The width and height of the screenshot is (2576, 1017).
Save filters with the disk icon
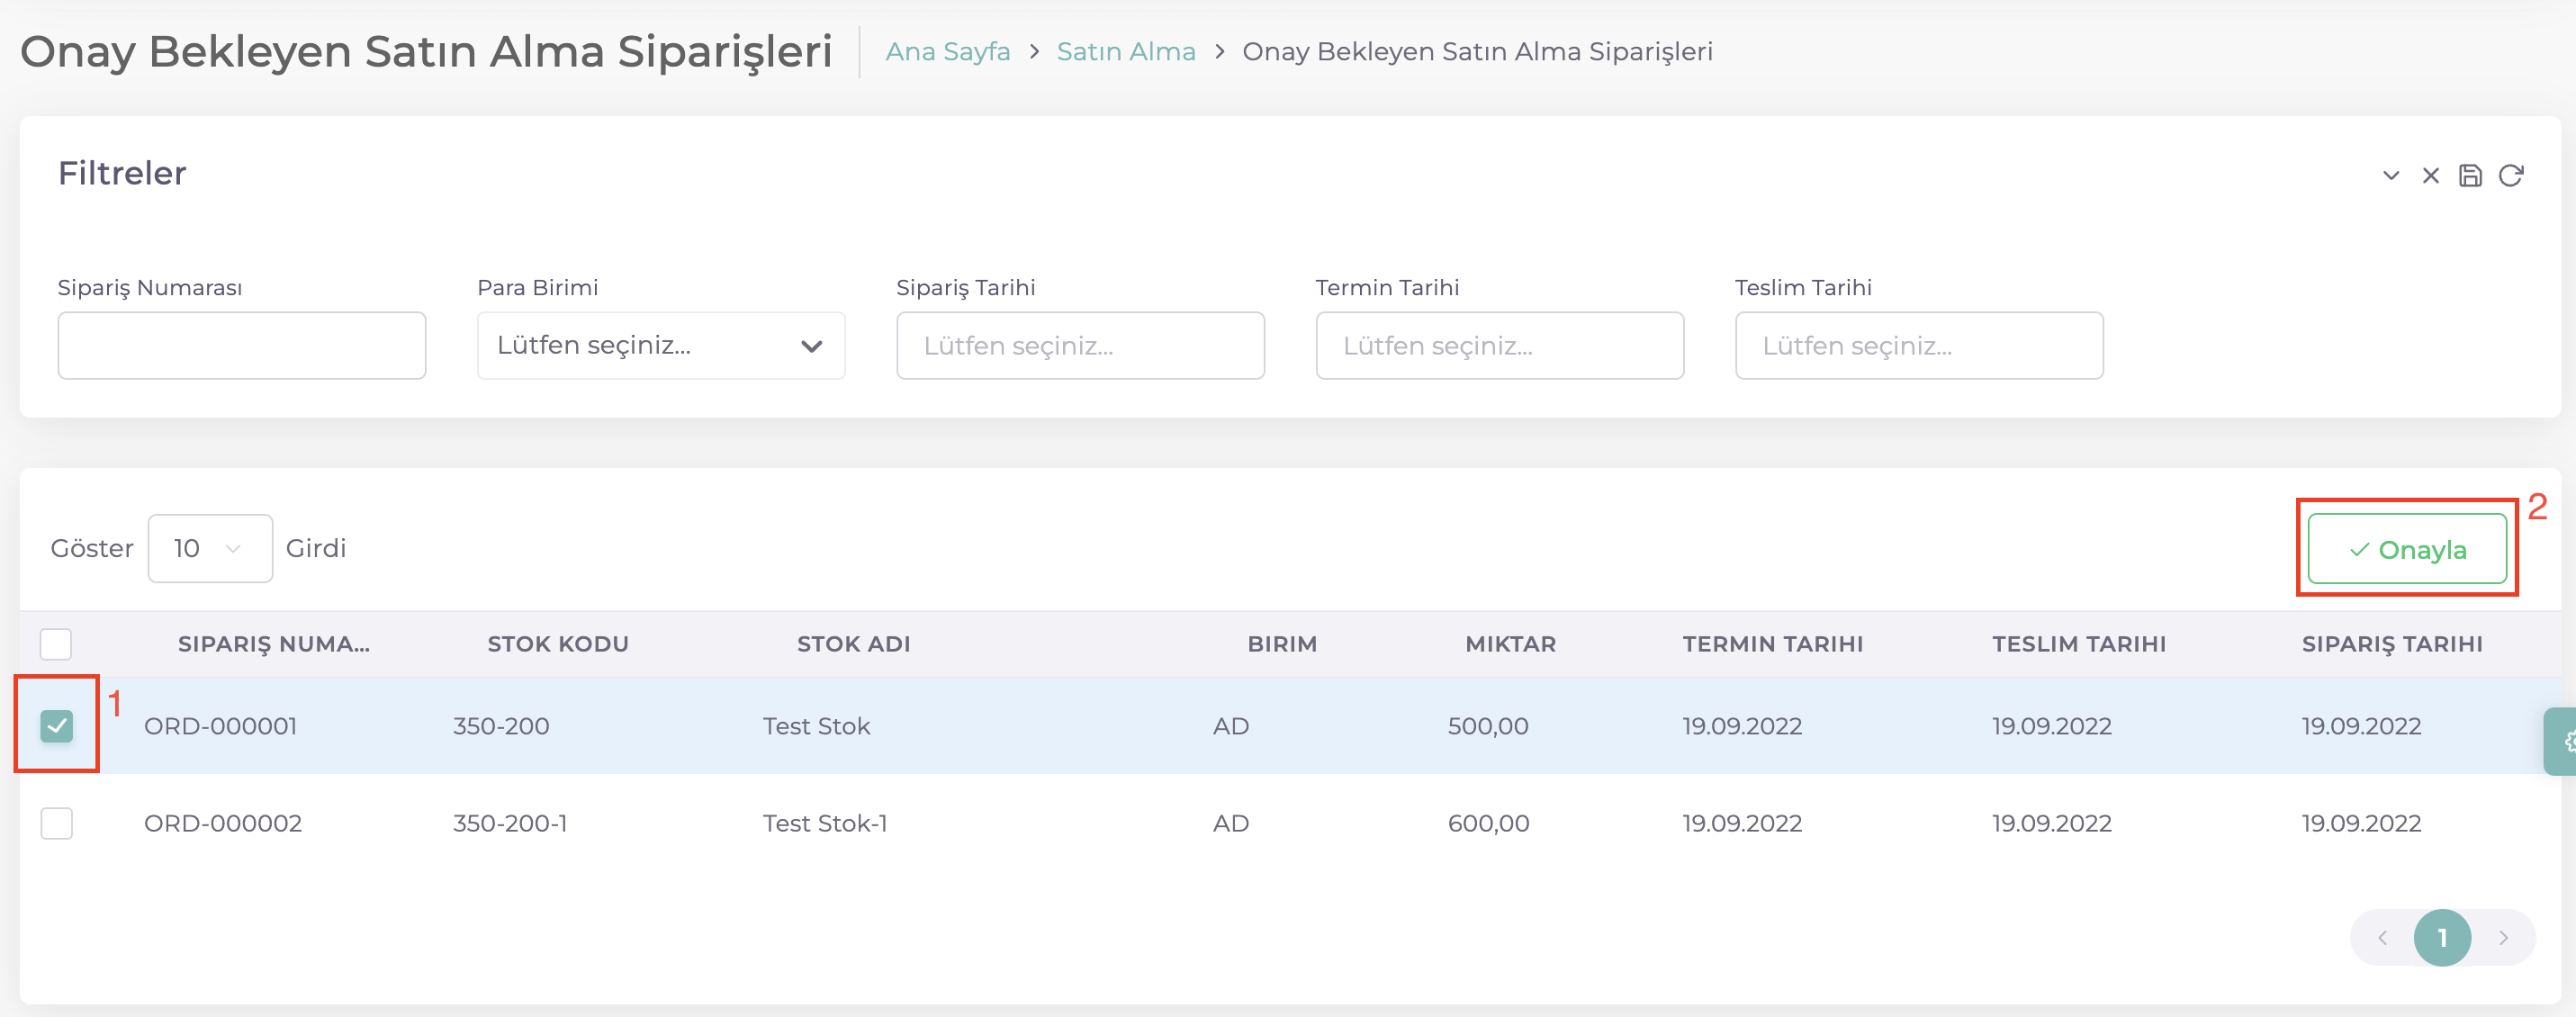tap(2470, 176)
